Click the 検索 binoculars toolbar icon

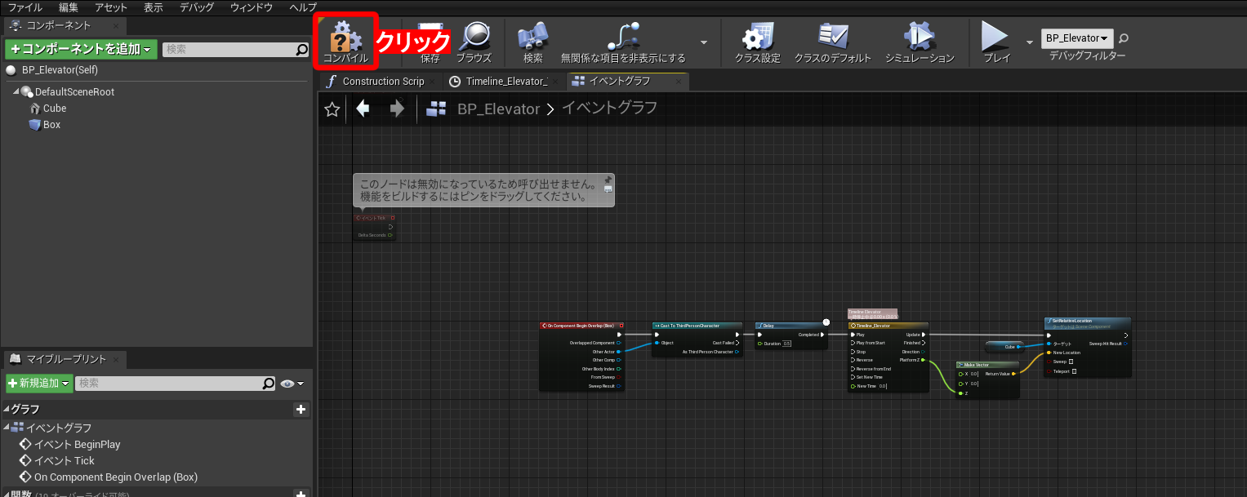[x=532, y=42]
